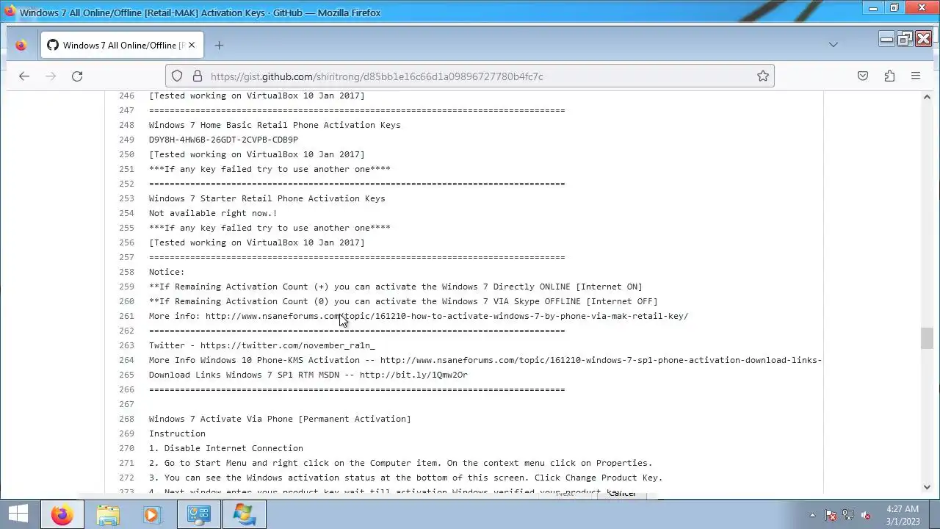
Task: Open Firefox View pinned icon
Action: coord(21,45)
